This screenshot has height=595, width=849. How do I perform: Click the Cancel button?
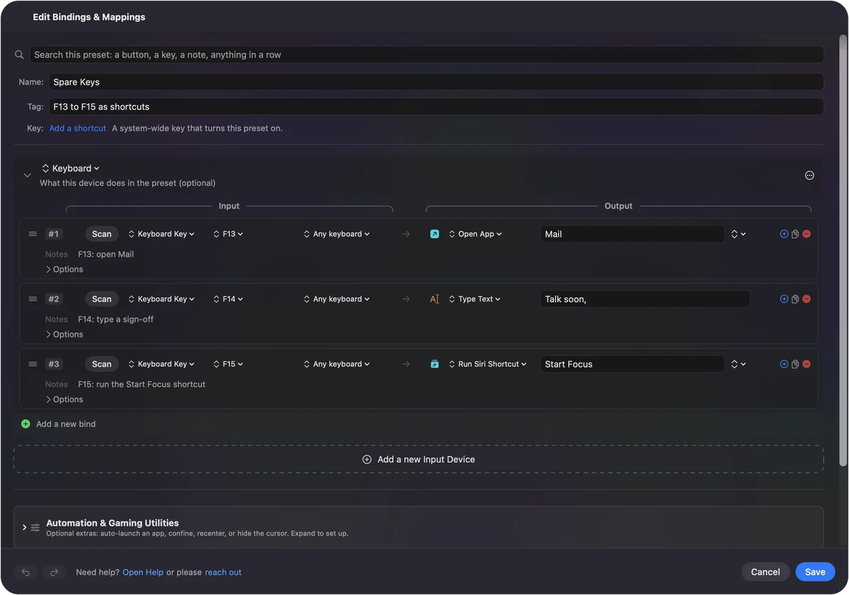click(x=765, y=572)
